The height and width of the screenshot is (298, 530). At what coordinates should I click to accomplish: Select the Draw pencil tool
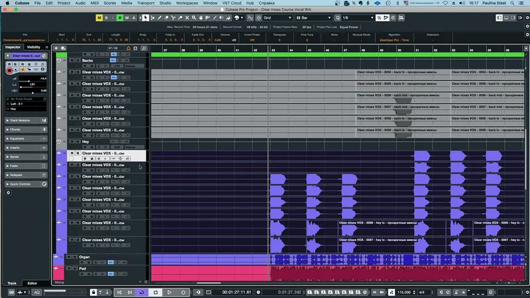160,18
